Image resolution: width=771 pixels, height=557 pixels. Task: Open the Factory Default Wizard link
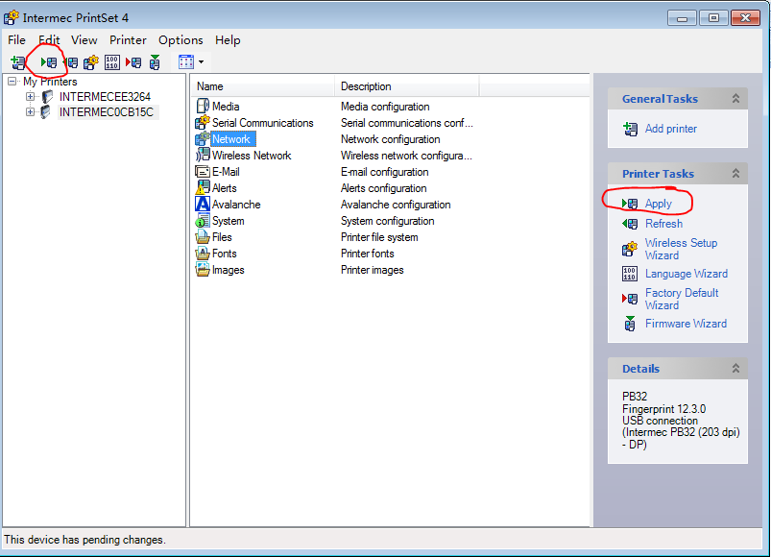point(682,299)
